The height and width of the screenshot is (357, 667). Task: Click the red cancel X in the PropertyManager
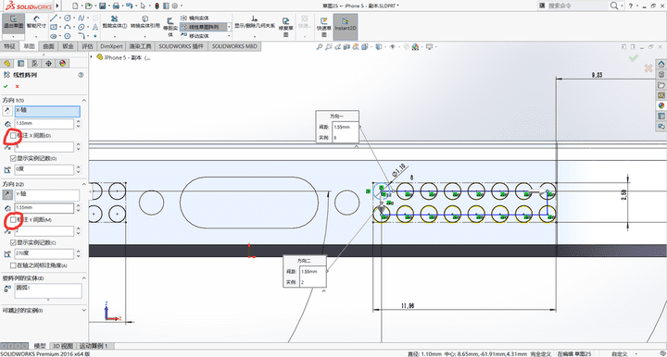pos(18,87)
